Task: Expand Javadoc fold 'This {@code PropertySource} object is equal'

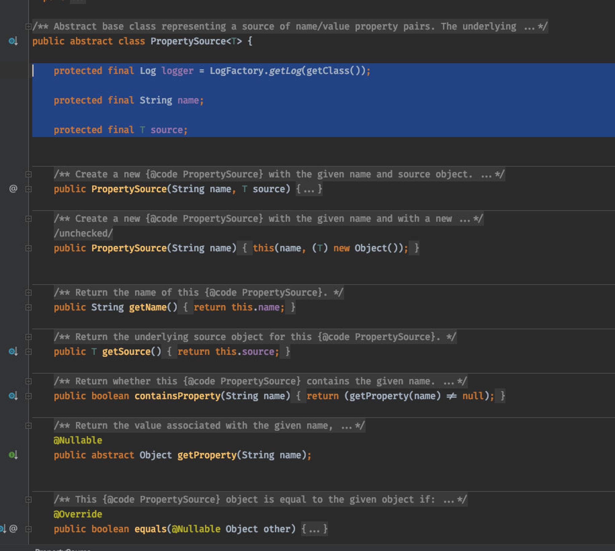Action: pyautogui.click(x=28, y=499)
